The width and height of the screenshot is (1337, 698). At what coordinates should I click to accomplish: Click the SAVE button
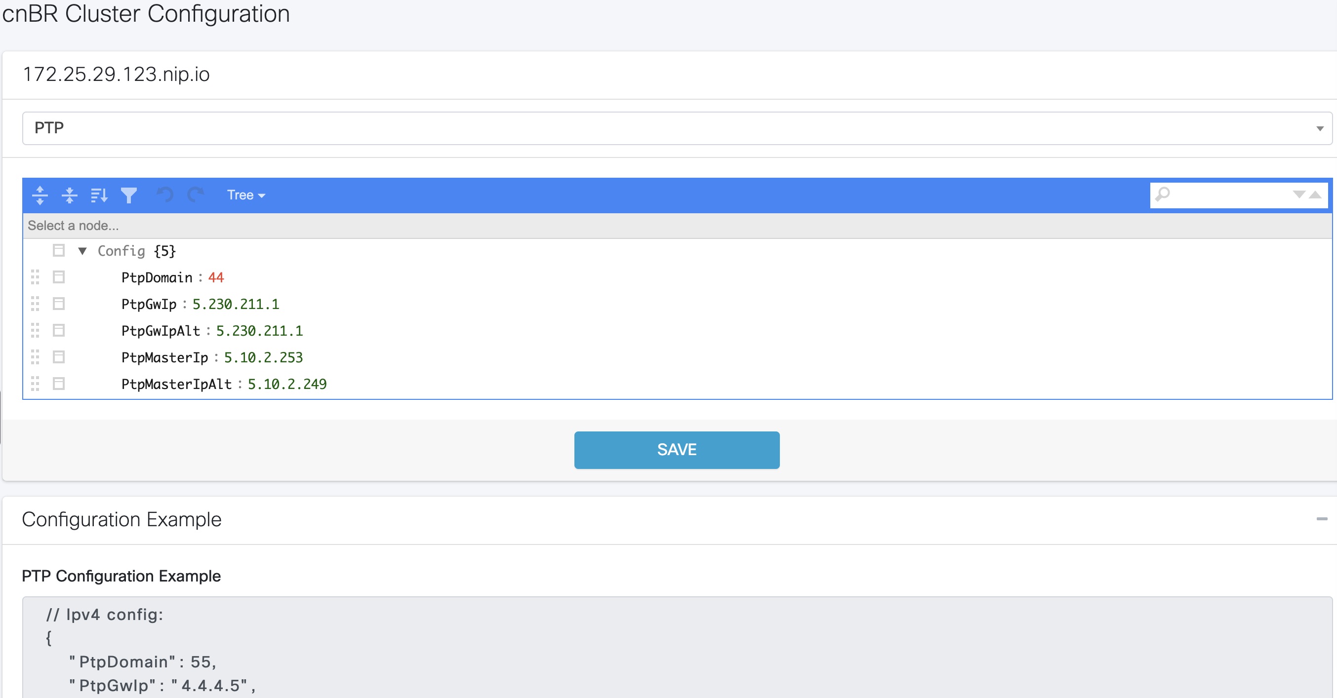(x=677, y=450)
